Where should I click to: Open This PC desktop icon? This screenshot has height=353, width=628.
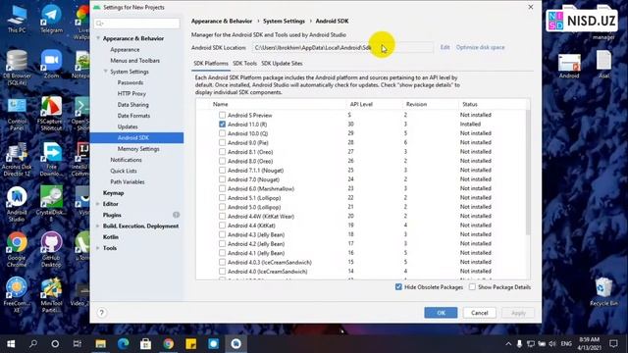pyautogui.click(x=17, y=19)
